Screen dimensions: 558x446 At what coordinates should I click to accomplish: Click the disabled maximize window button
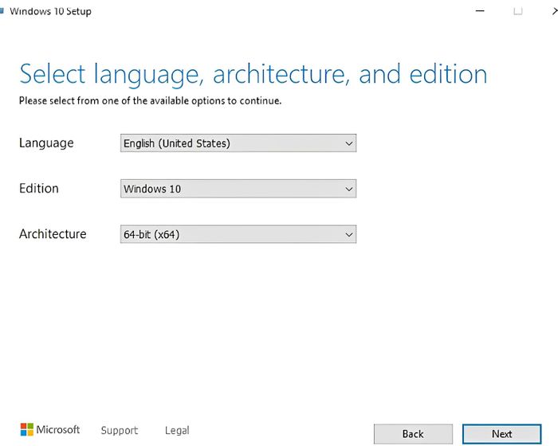click(x=518, y=11)
